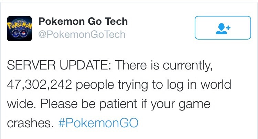The image size is (258, 139).
Task: Click the Pokemon GO profile avatar
Action: 19,28
